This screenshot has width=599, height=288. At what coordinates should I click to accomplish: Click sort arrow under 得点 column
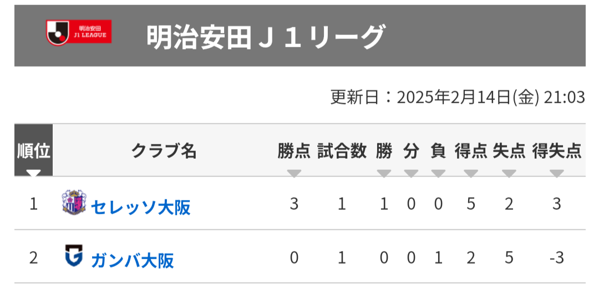point(471,173)
